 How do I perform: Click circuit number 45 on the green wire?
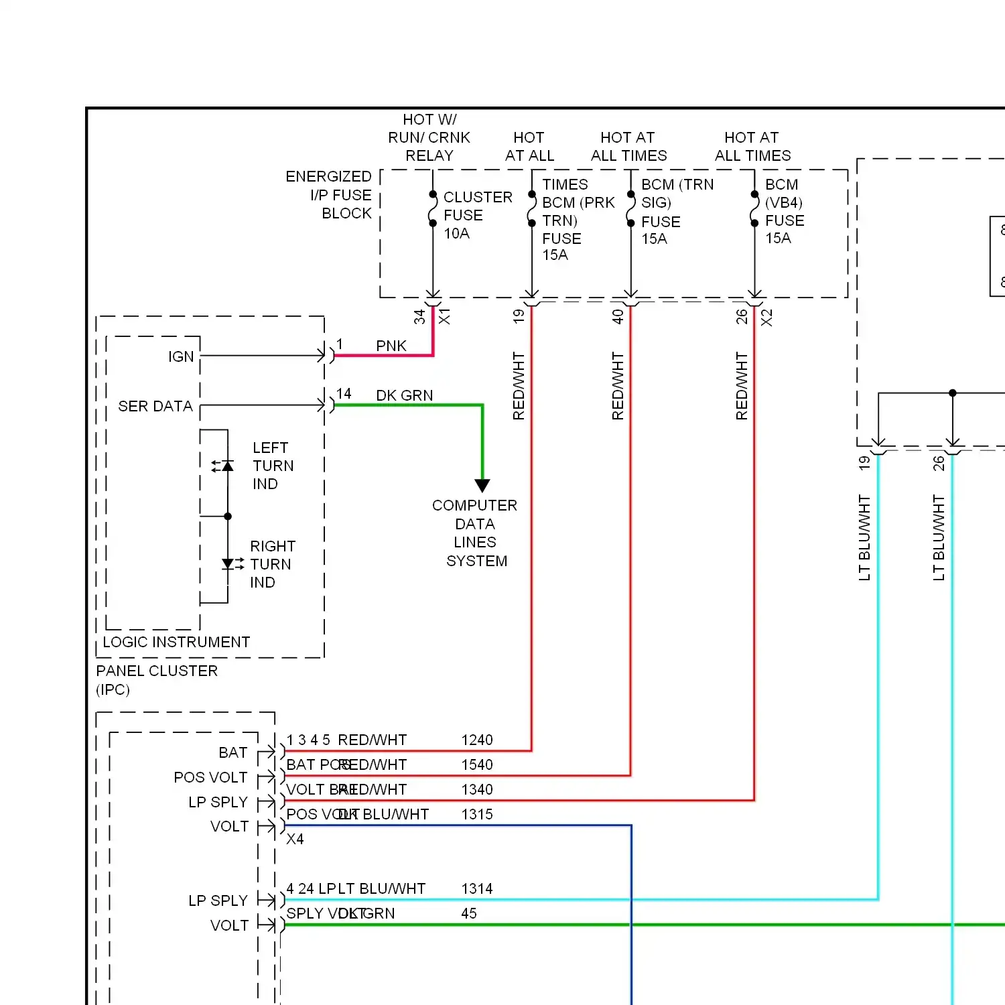tap(469, 913)
